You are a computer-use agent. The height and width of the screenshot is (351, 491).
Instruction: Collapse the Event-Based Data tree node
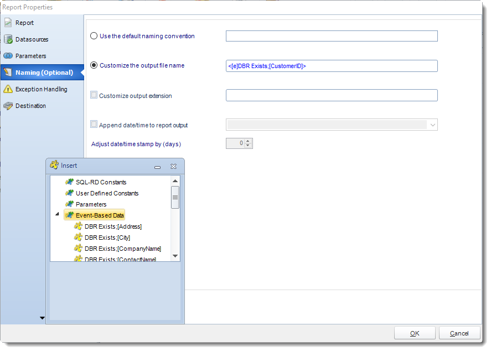point(57,214)
